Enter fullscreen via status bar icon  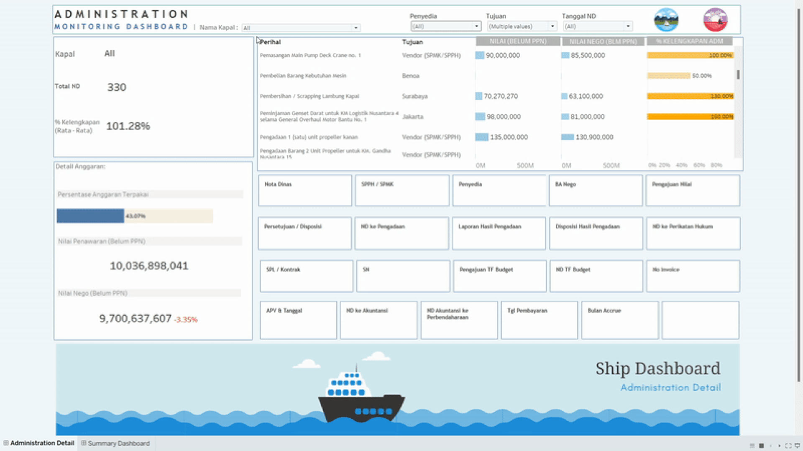[788, 446]
